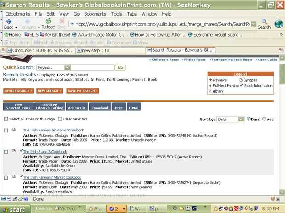
Task: Click the new tab icon left of tabs
Action: click(3, 50)
